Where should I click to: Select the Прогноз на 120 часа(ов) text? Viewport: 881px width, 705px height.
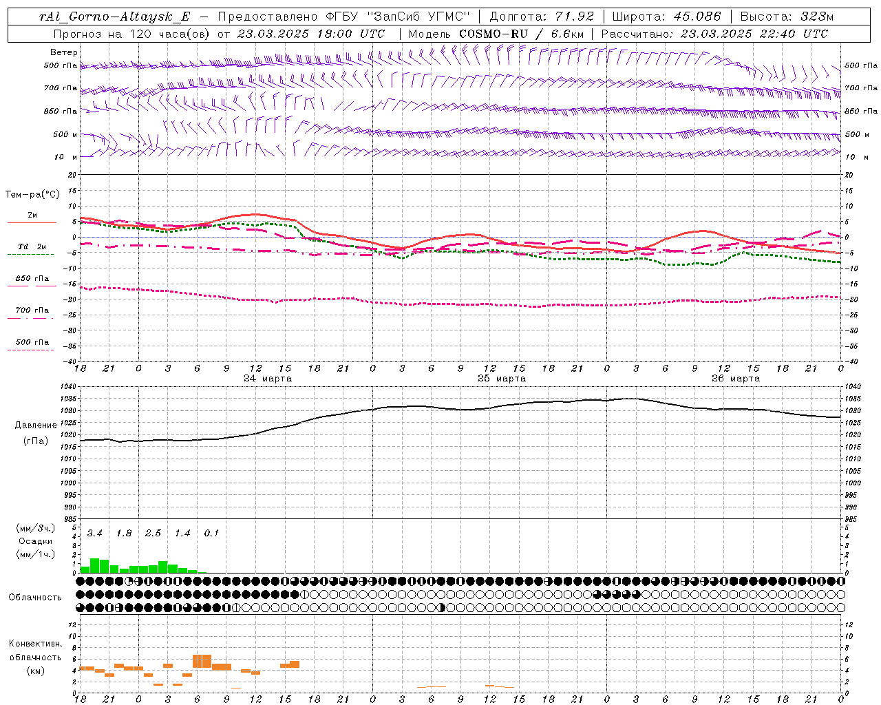133,34
